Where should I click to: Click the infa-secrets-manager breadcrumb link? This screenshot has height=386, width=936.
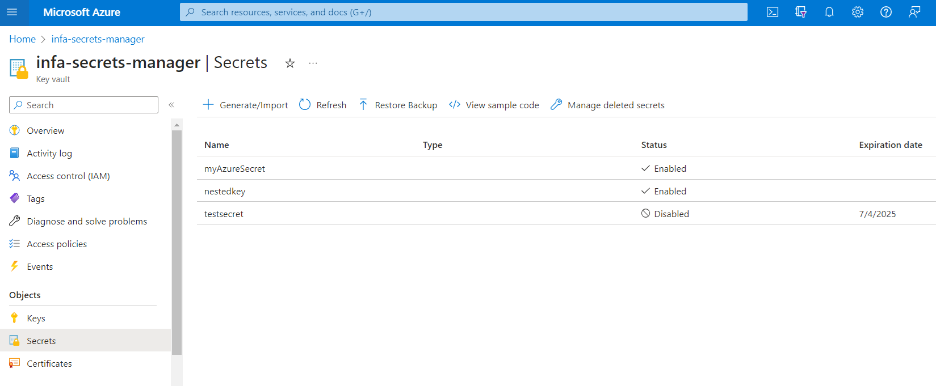coord(98,39)
